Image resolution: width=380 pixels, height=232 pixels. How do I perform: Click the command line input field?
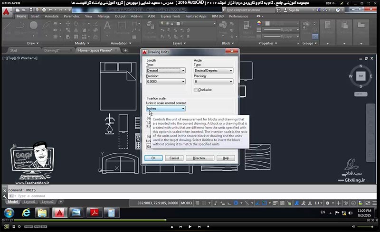(x=191, y=196)
